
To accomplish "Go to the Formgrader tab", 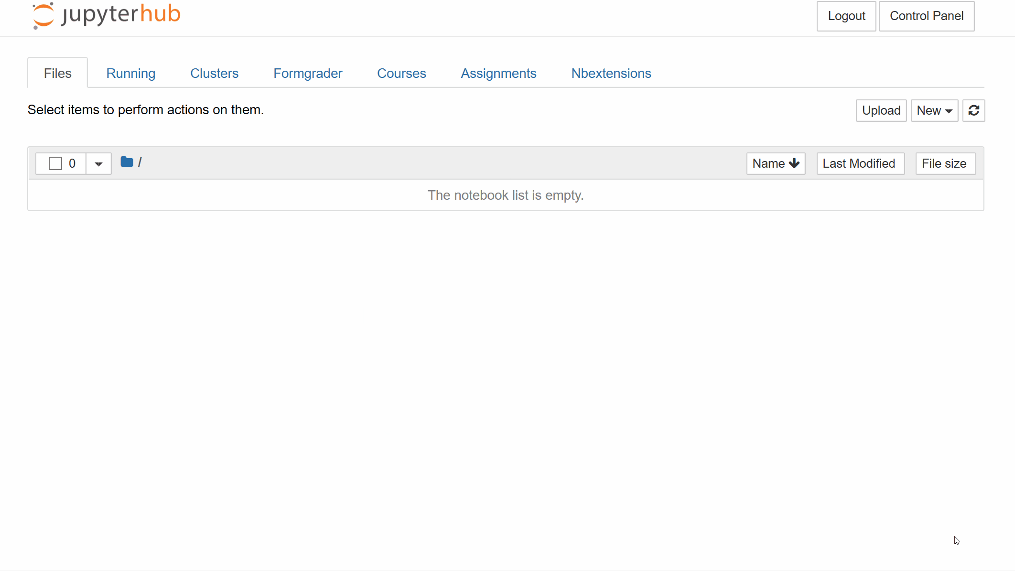I will click(x=308, y=73).
